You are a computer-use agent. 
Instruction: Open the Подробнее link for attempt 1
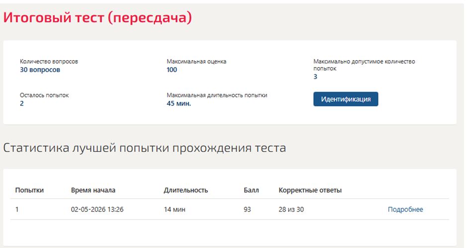(x=405, y=209)
